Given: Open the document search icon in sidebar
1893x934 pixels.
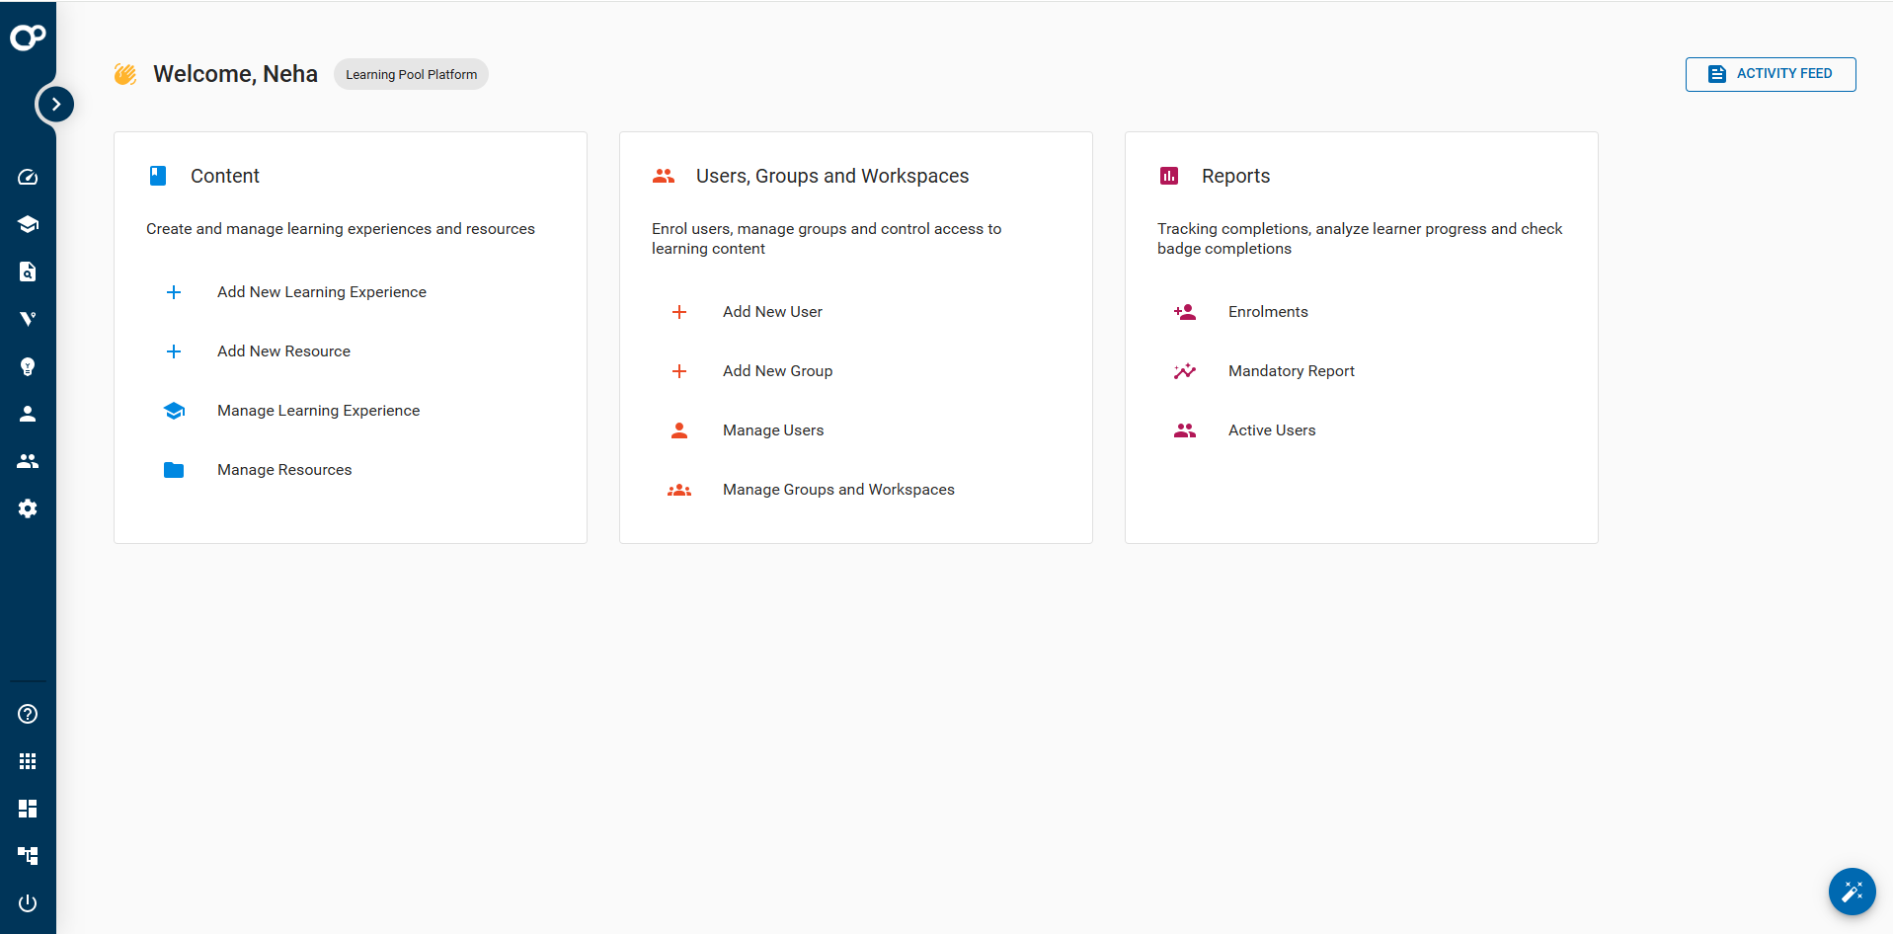Looking at the screenshot, I should 28,272.
